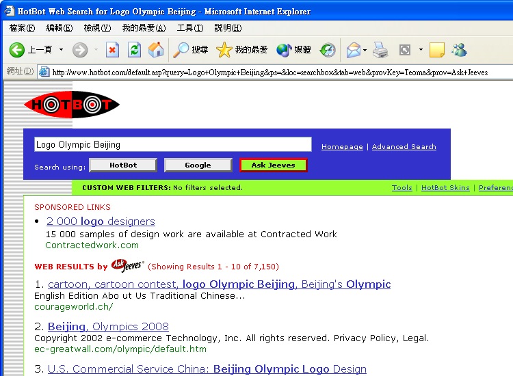Click the HotBot search query input field

173,144
